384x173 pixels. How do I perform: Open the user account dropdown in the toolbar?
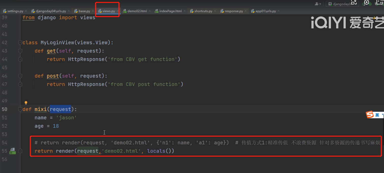click(x=318, y=4)
